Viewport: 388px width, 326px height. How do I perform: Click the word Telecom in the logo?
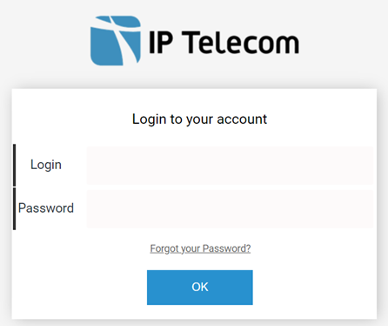pyautogui.click(x=240, y=43)
